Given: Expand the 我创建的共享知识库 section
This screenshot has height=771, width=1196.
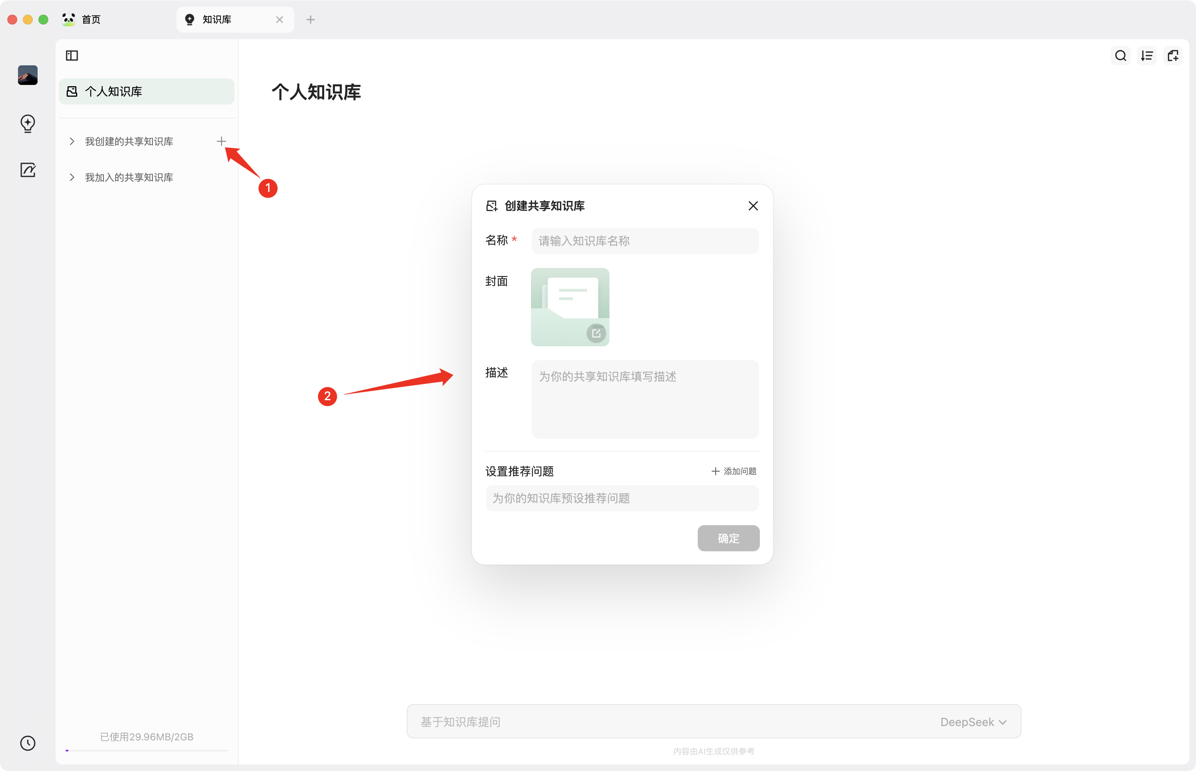Looking at the screenshot, I should pyautogui.click(x=71, y=141).
